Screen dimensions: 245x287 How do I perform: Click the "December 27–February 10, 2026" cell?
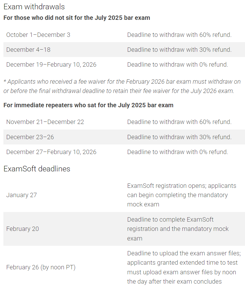[x=51, y=152]
